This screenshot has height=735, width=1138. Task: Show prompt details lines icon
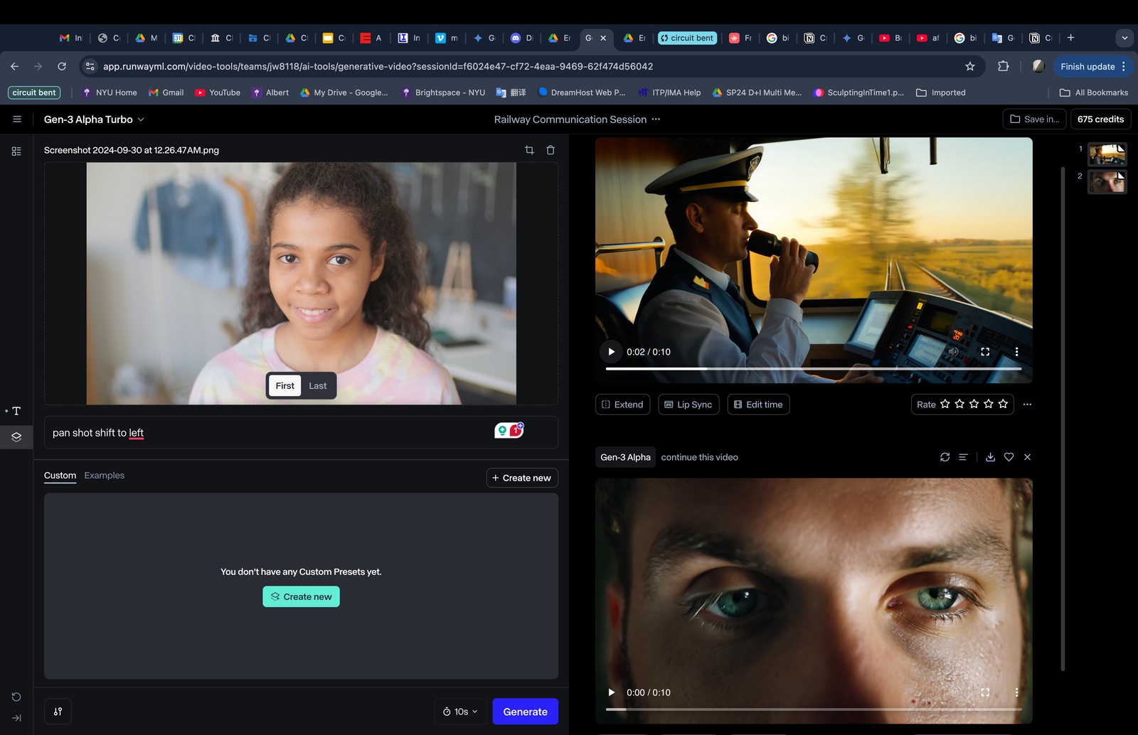tap(963, 457)
